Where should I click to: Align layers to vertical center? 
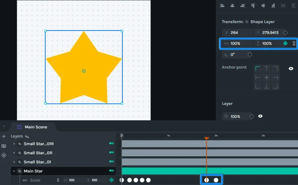(263, 6)
